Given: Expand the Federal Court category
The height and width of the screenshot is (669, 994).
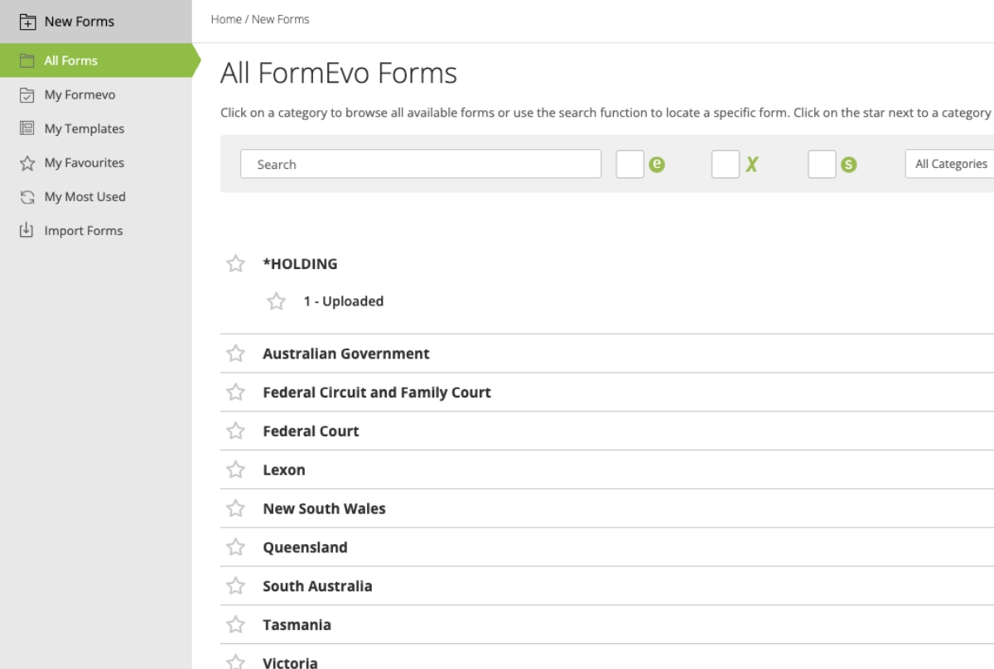Looking at the screenshot, I should coord(311,431).
